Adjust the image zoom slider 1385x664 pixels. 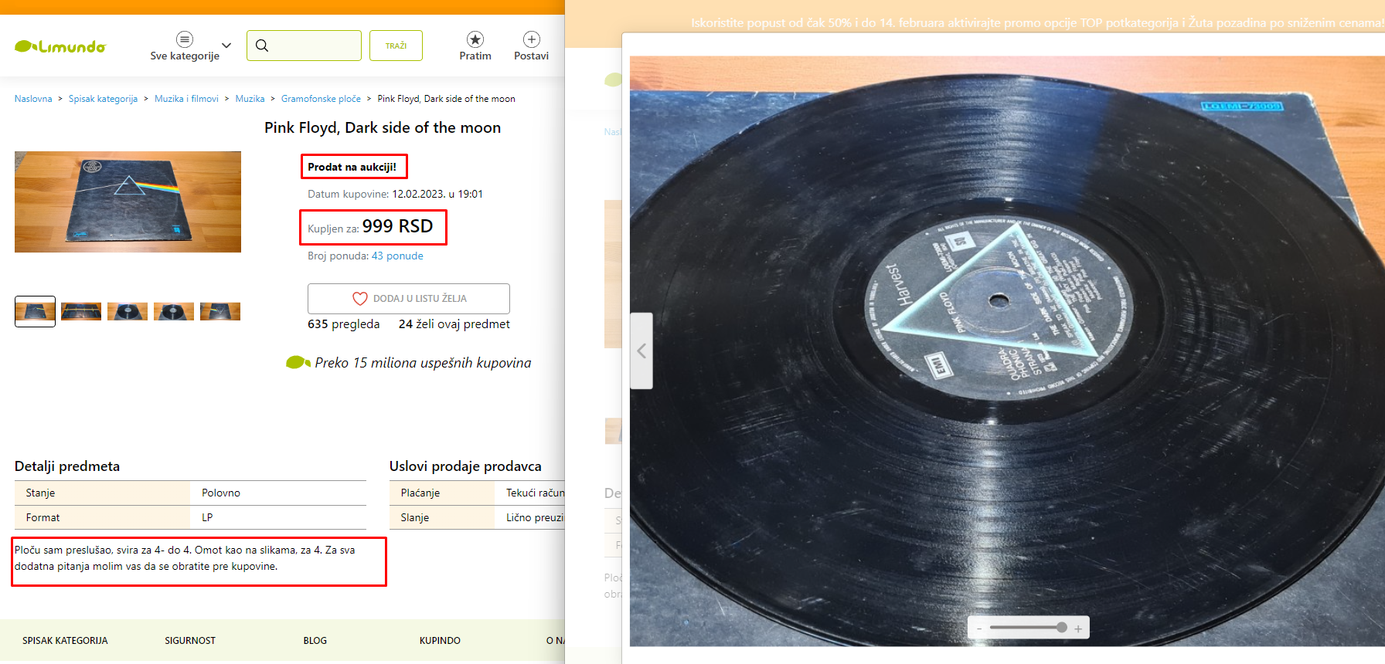pyautogui.click(x=1028, y=628)
